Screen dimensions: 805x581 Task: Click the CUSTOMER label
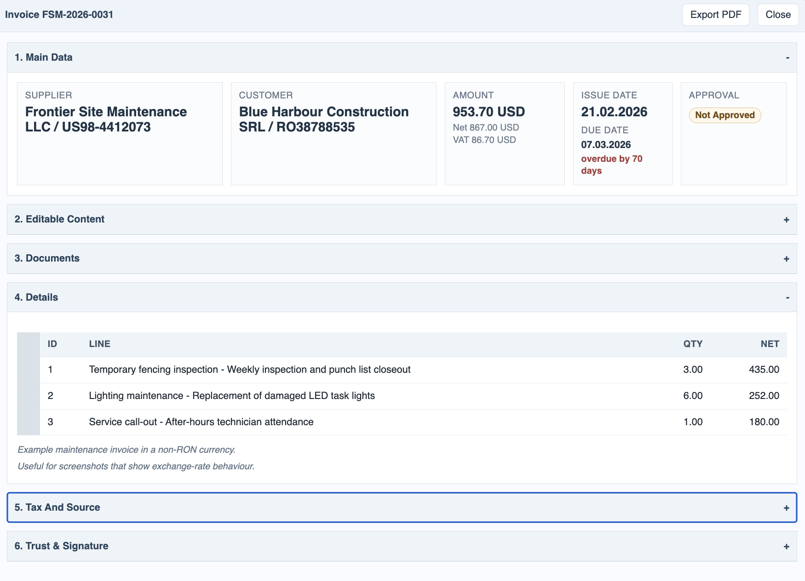click(x=266, y=95)
